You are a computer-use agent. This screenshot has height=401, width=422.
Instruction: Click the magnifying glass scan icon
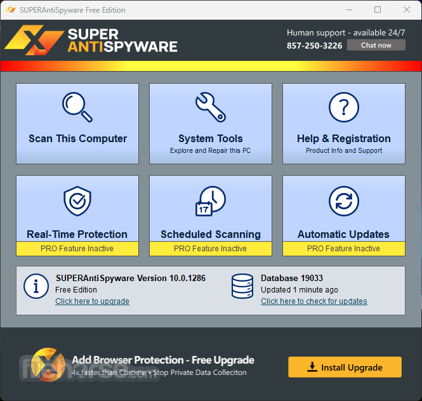coord(77,107)
